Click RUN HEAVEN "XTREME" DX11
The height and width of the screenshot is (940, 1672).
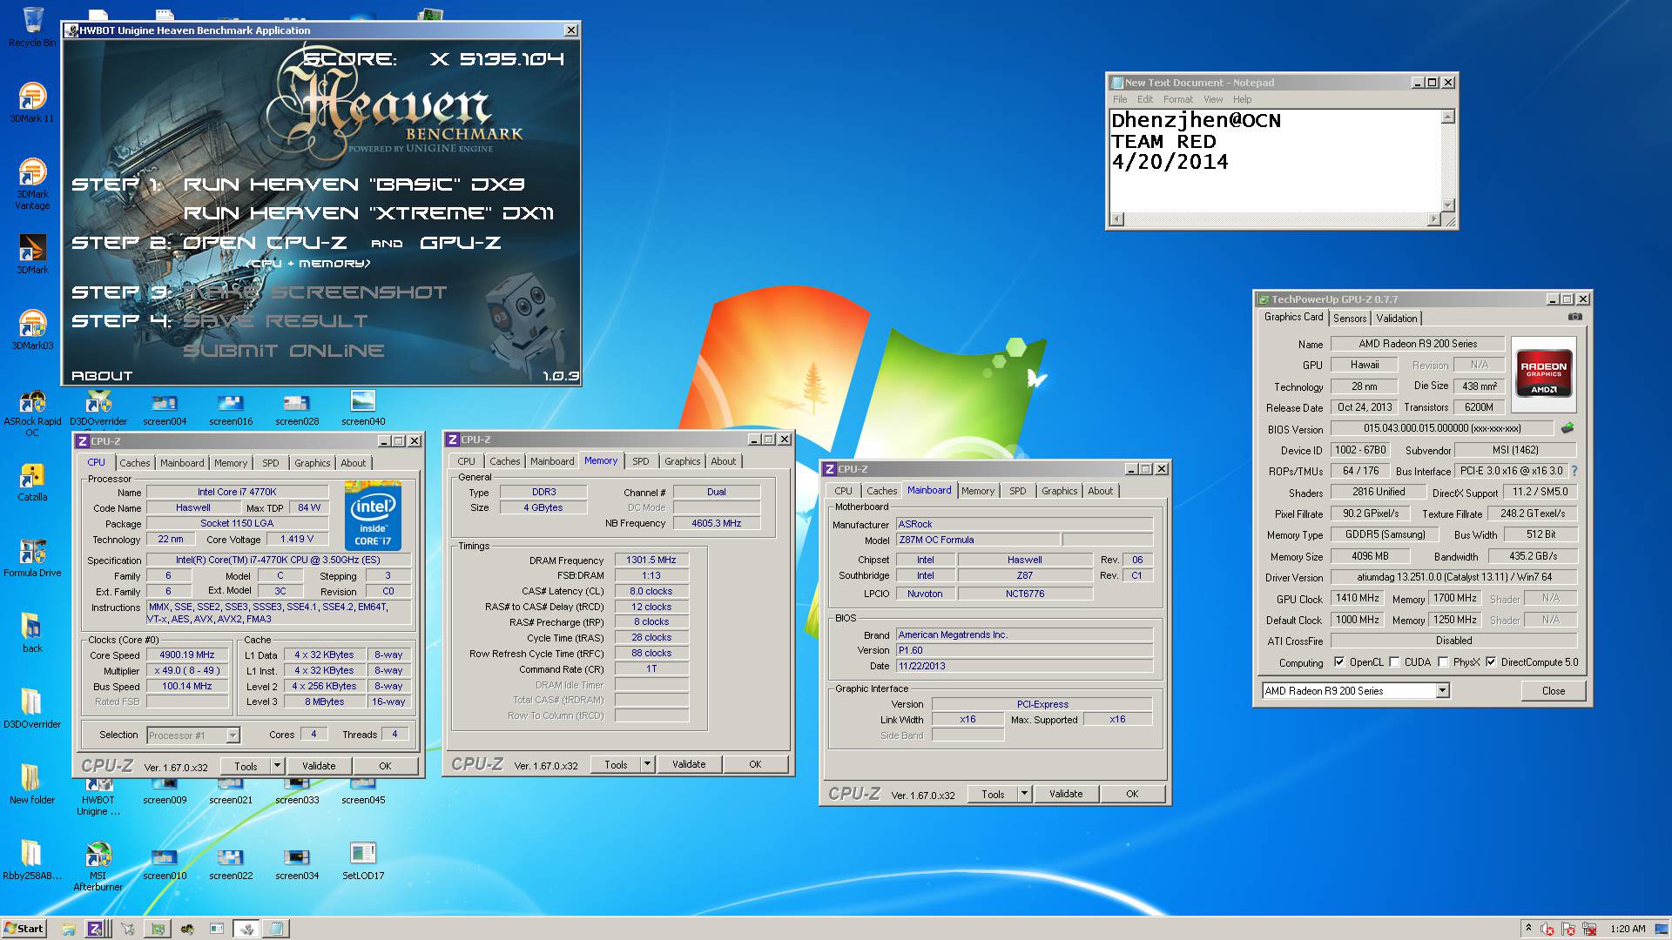[x=368, y=213]
